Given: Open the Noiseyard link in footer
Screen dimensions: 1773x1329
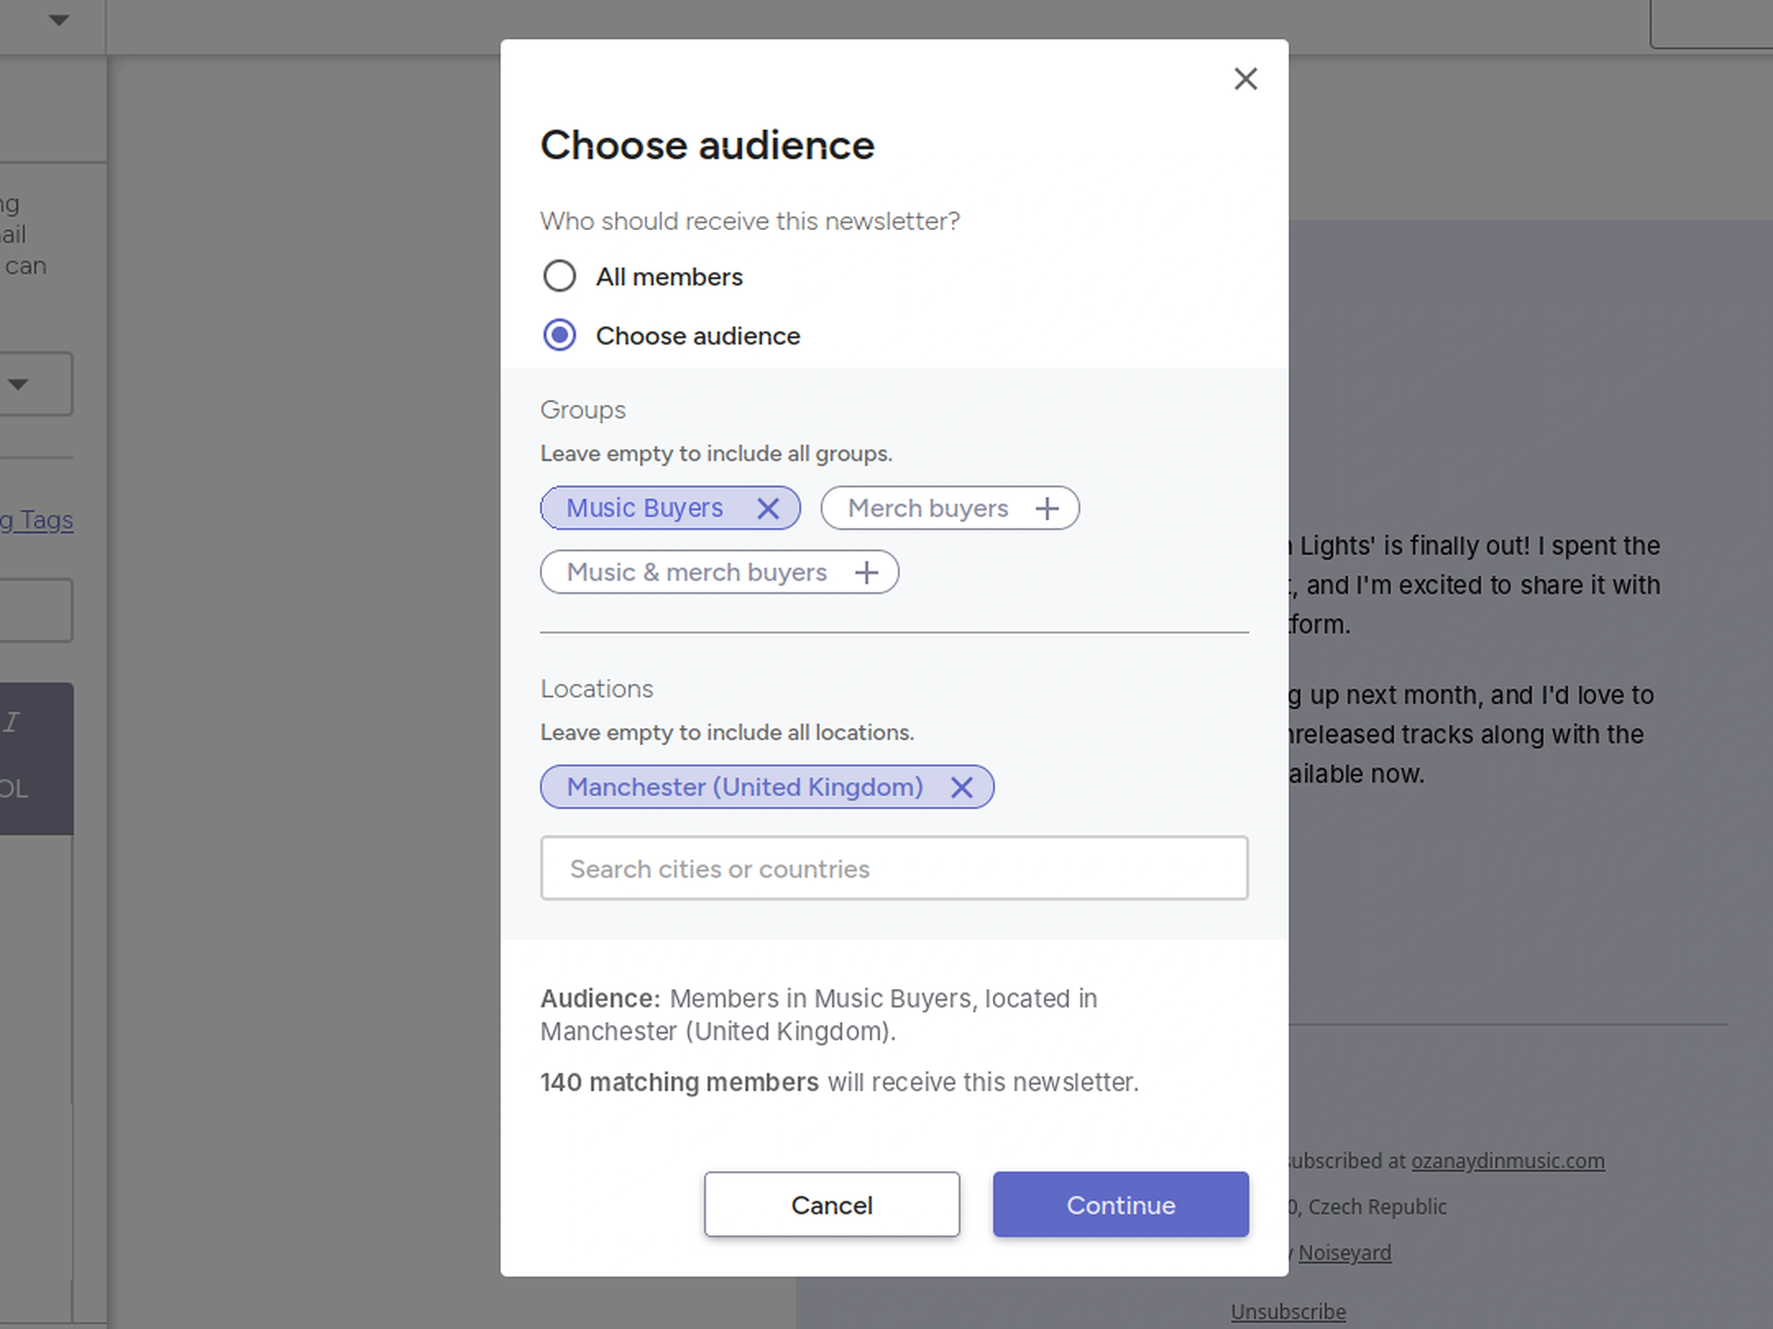Looking at the screenshot, I should click(x=1344, y=1252).
